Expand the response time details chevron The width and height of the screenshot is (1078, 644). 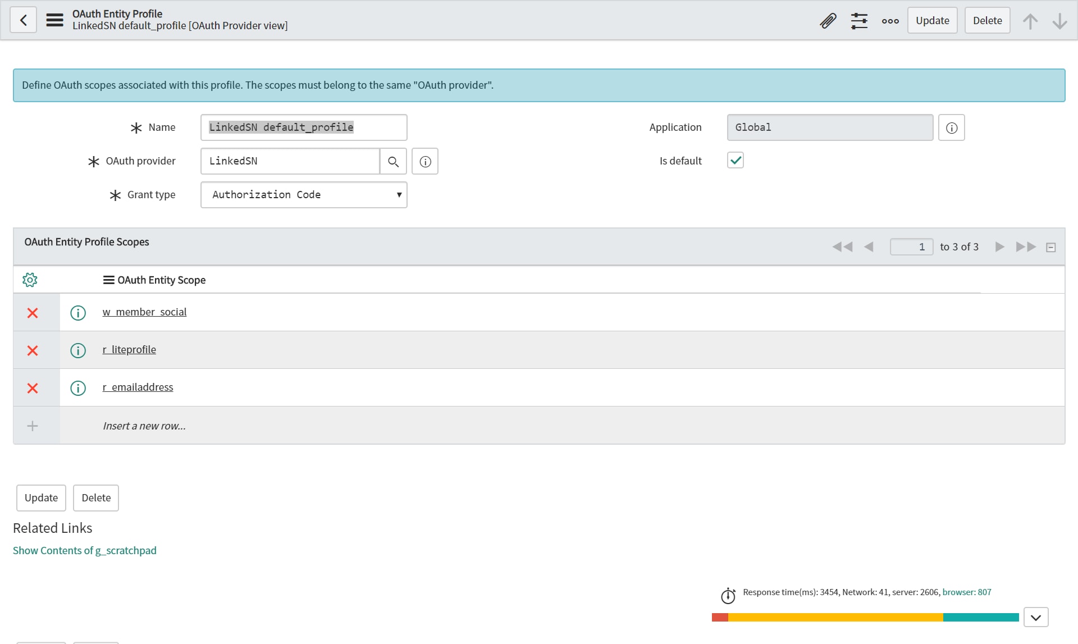(1035, 617)
